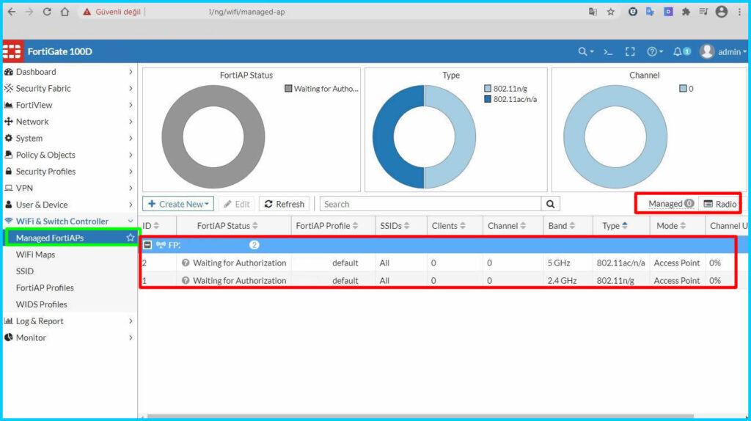
Task: Reload the page in browser
Action: click(47, 12)
